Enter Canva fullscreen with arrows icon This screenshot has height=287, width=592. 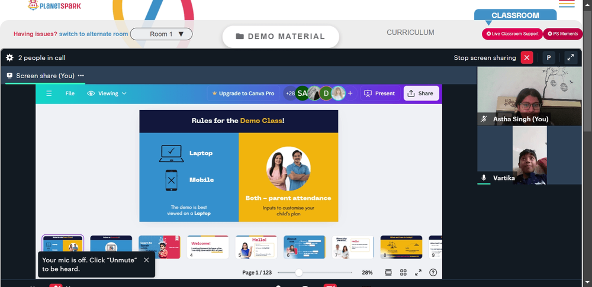(419, 272)
